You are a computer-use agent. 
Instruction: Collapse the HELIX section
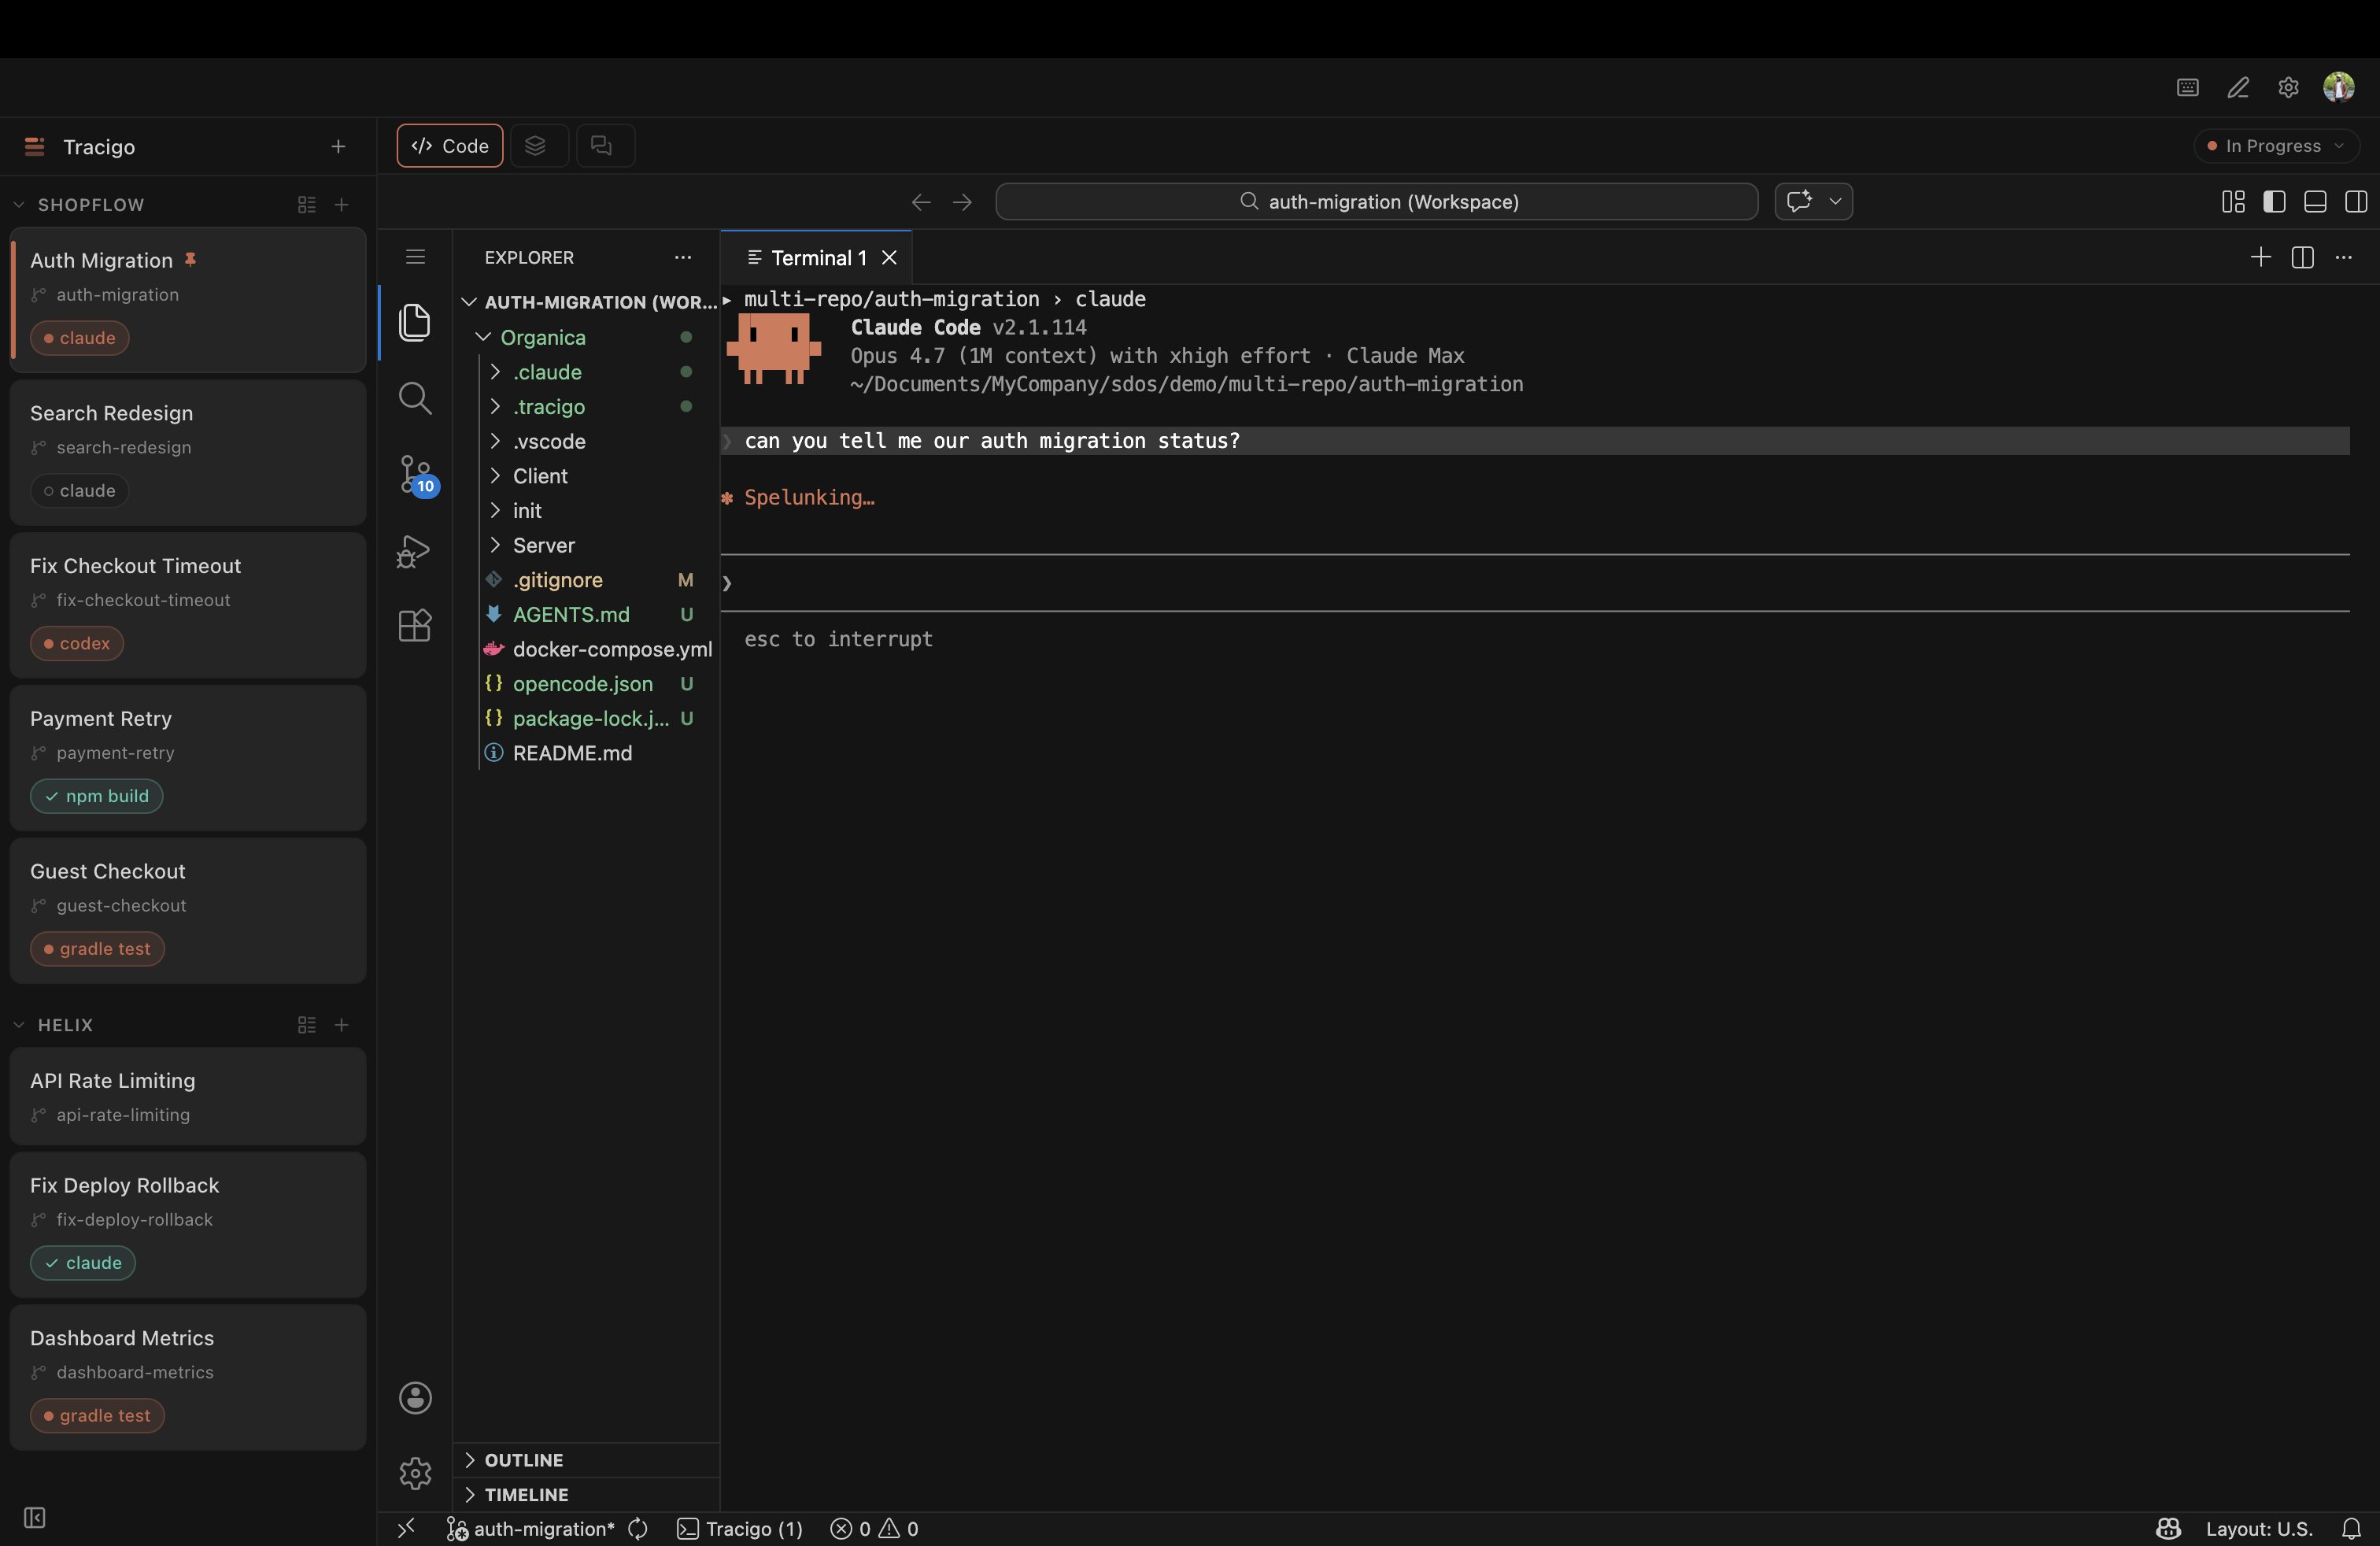(19, 1025)
